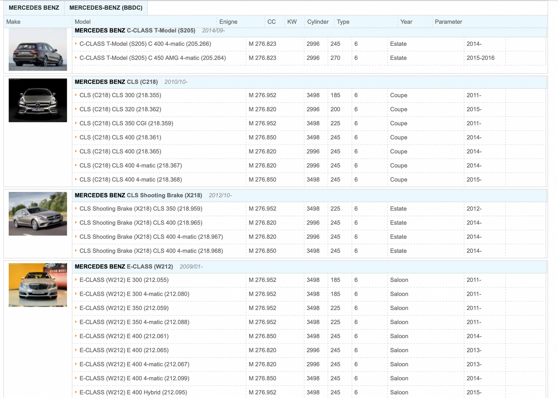Select Saloon type in E 400 Hybrid row
558x398 pixels.
399,393
